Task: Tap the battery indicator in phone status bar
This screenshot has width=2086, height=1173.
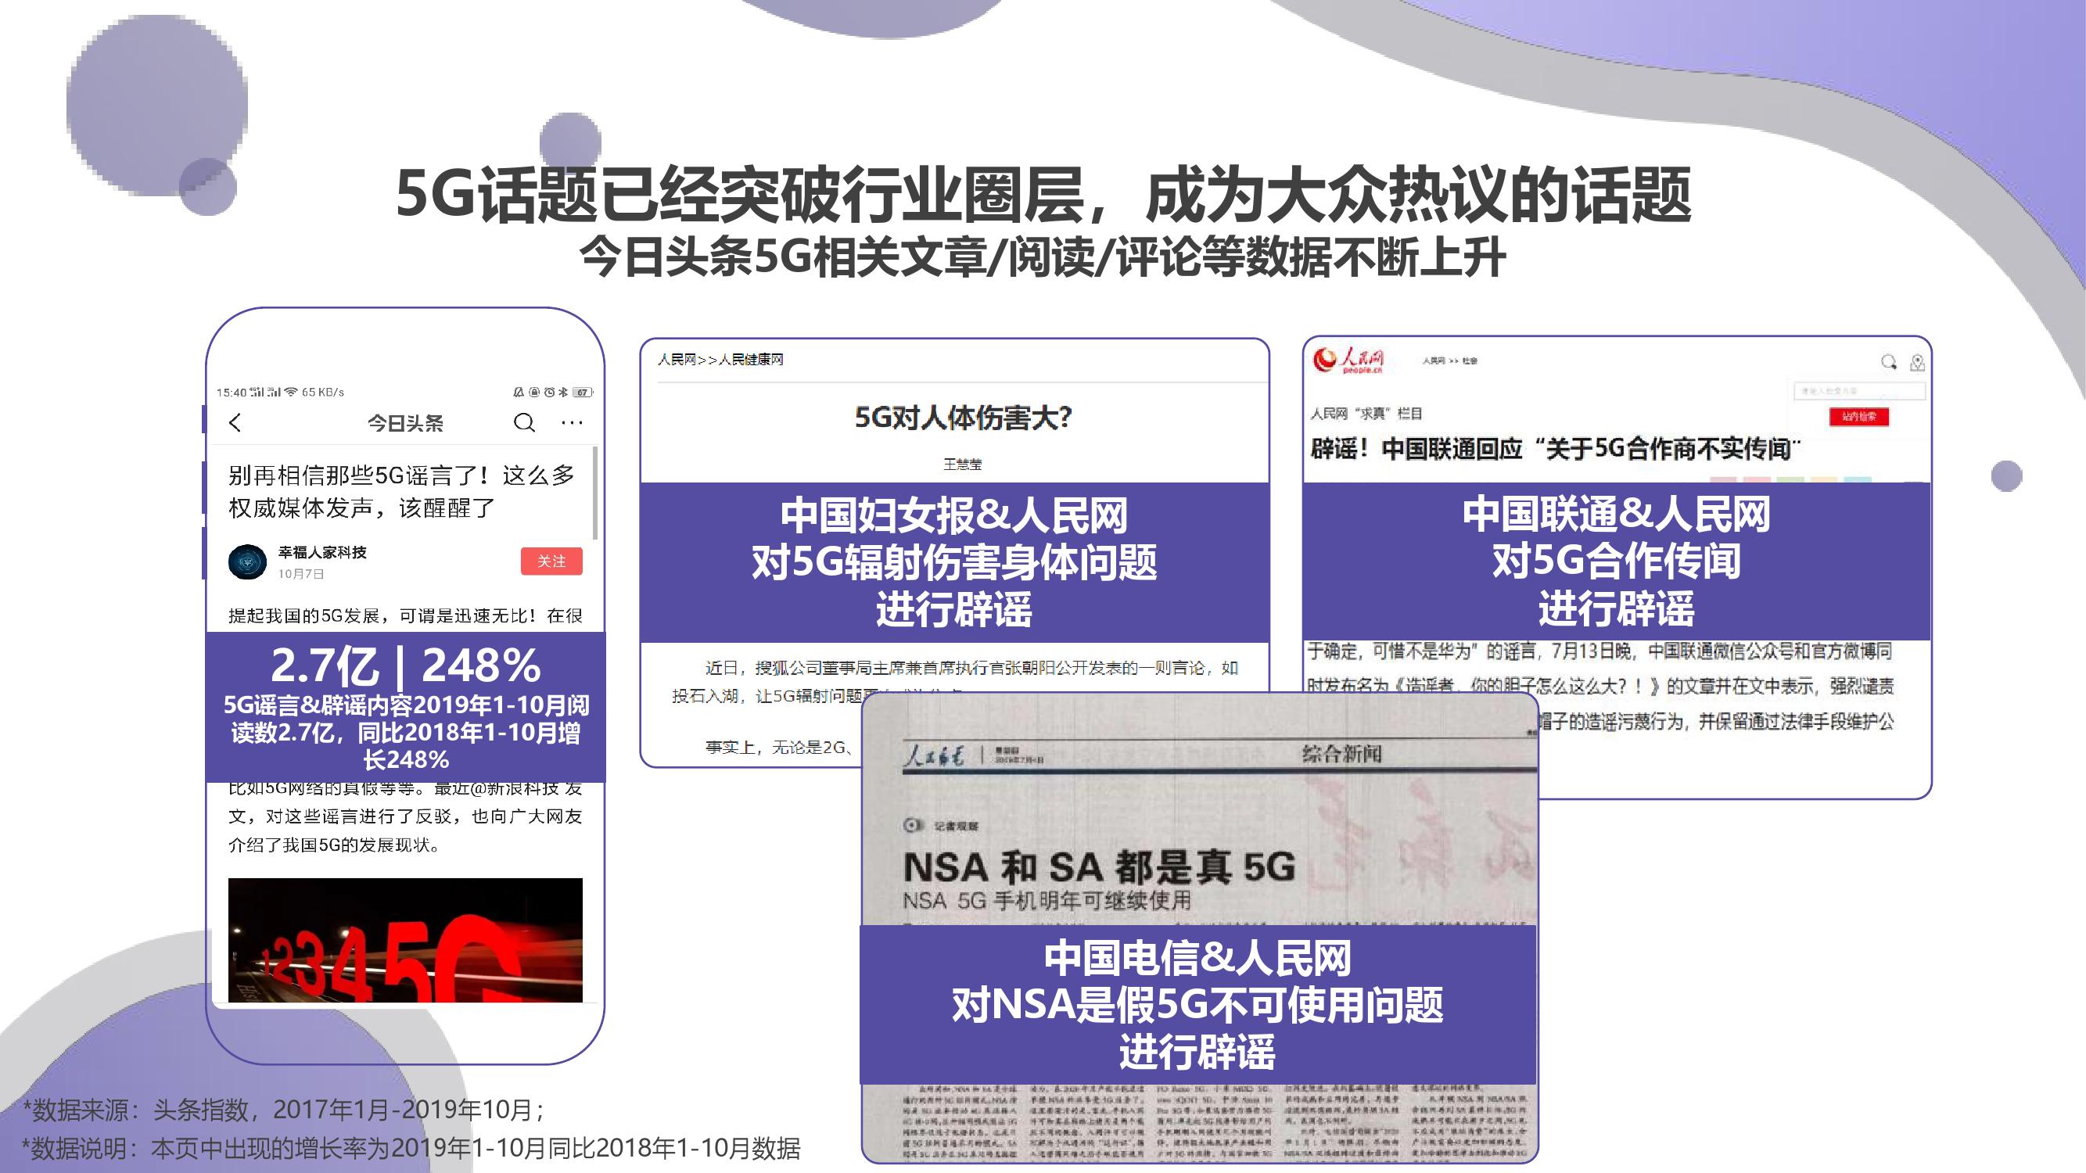Action: (x=582, y=393)
